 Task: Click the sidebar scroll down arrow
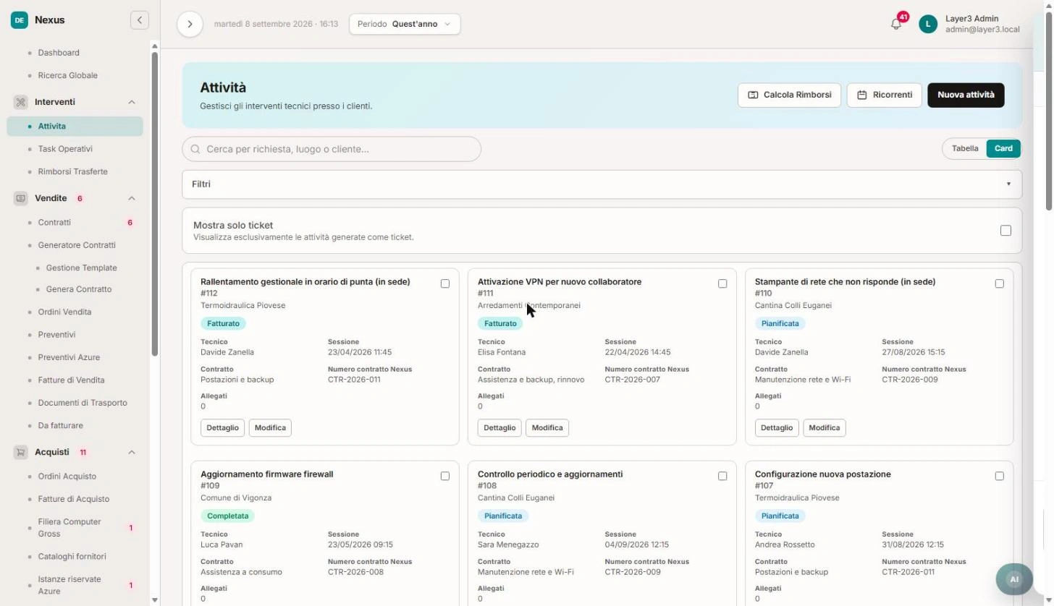[154, 600]
